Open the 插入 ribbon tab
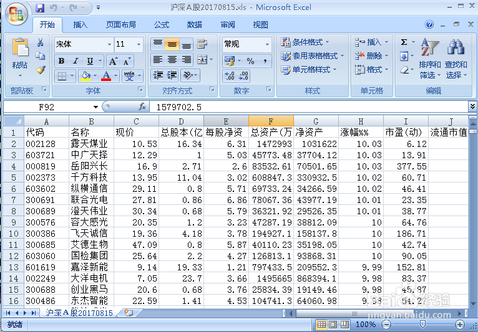 80,25
